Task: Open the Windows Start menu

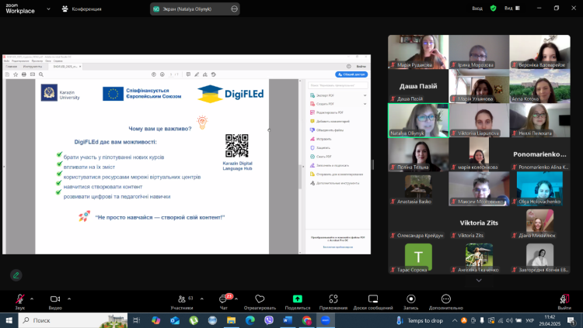Action: tap(9, 320)
